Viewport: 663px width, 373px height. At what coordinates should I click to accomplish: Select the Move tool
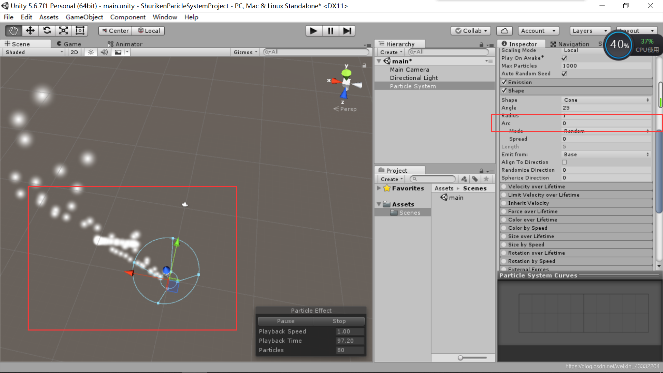pos(30,31)
